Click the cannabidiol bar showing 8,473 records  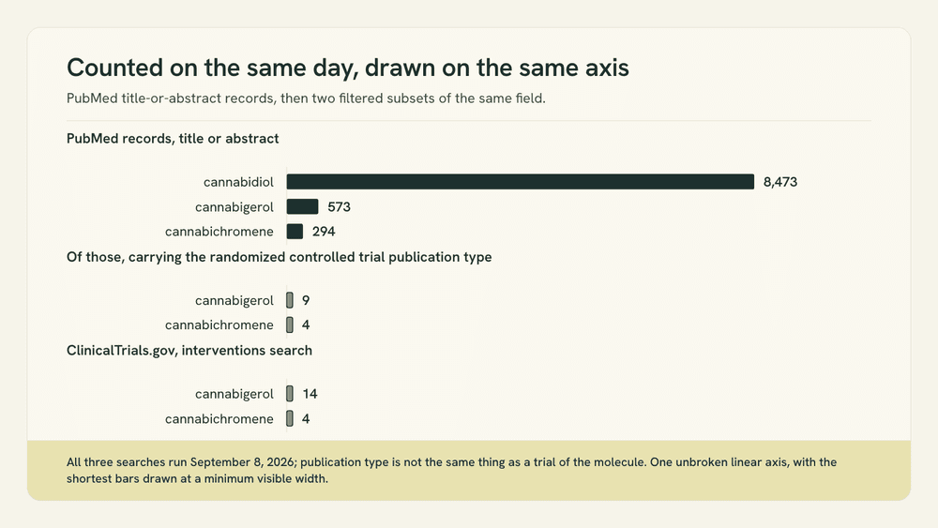click(x=520, y=182)
